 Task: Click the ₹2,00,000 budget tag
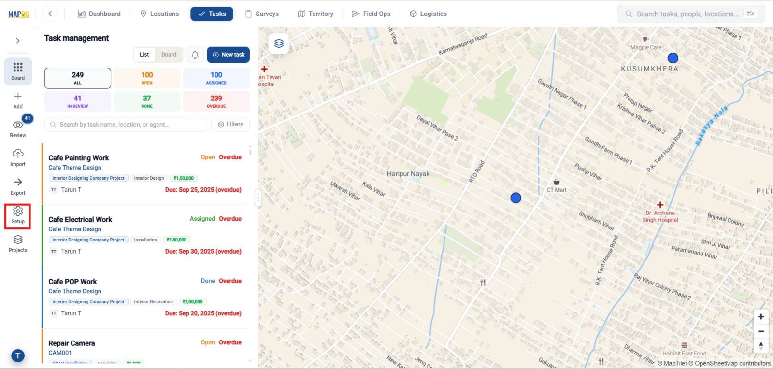[x=192, y=302]
